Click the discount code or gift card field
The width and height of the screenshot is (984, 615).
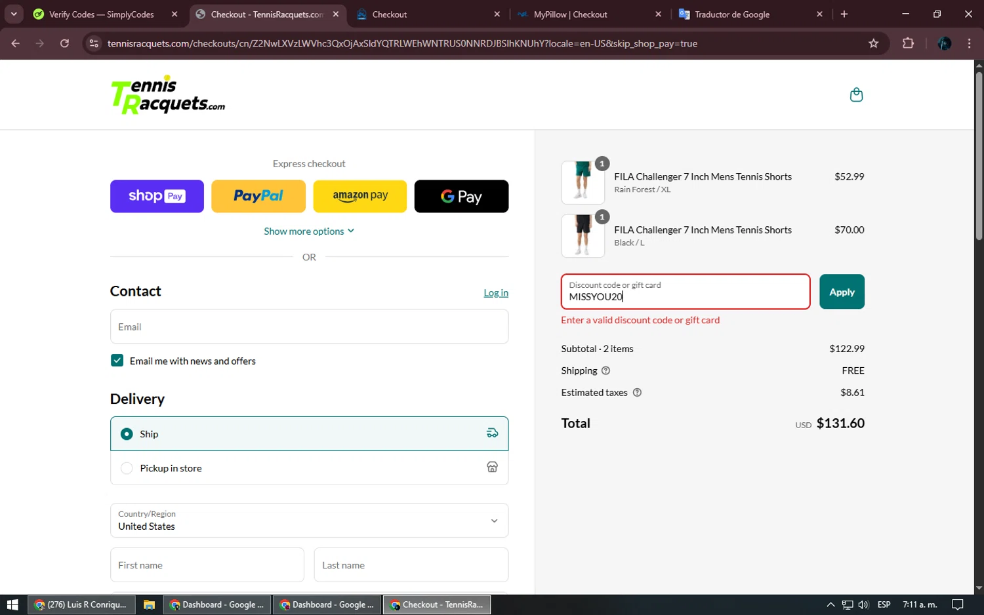(x=686, y=292)
